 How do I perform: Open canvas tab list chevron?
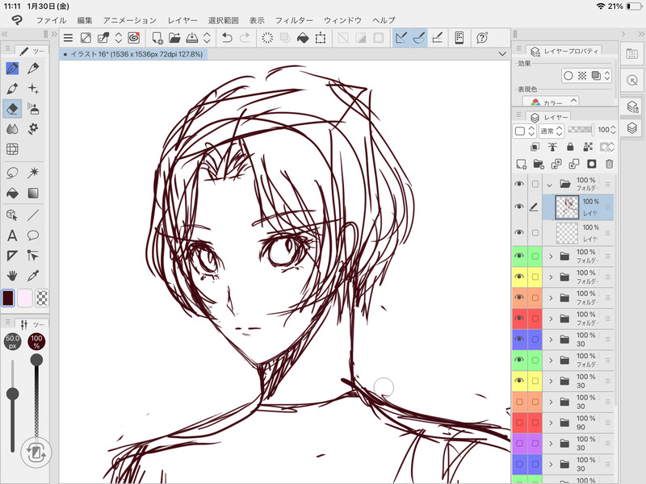pos(502,54)
